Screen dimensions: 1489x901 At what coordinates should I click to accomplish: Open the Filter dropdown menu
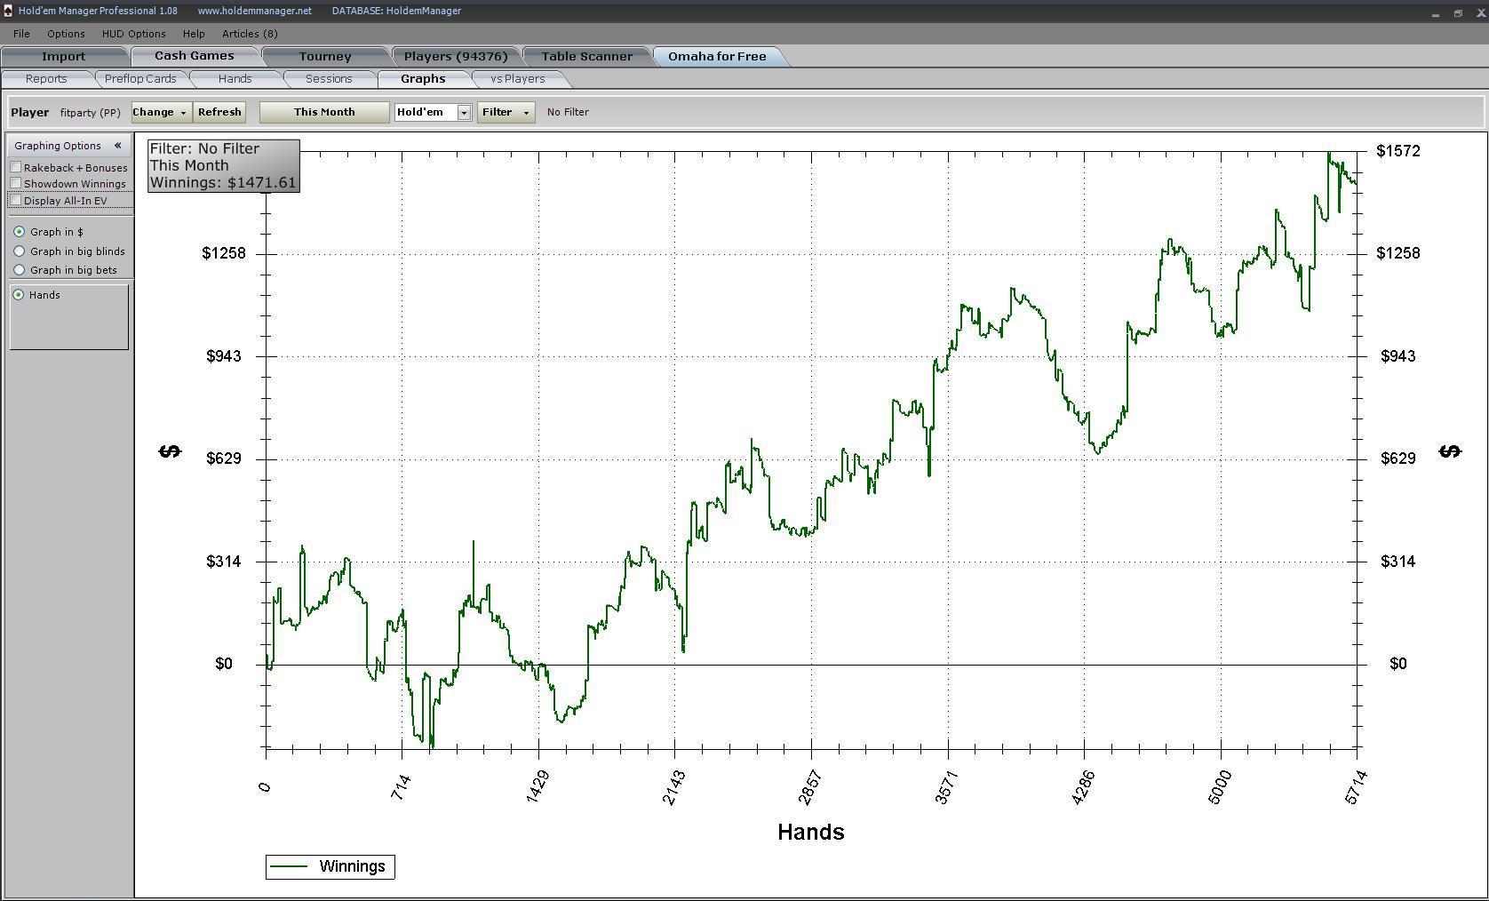point(506,112)
